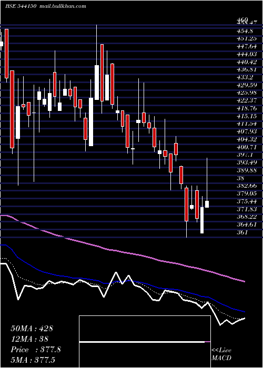Click the 454.8 price axis label

tap(245, 31)
